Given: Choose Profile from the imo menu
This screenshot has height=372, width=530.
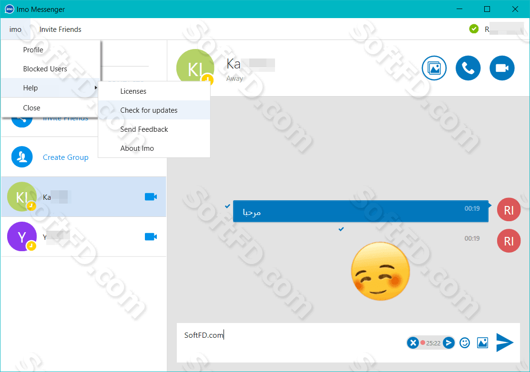Looking at the screenshot, I should (51, 50).
